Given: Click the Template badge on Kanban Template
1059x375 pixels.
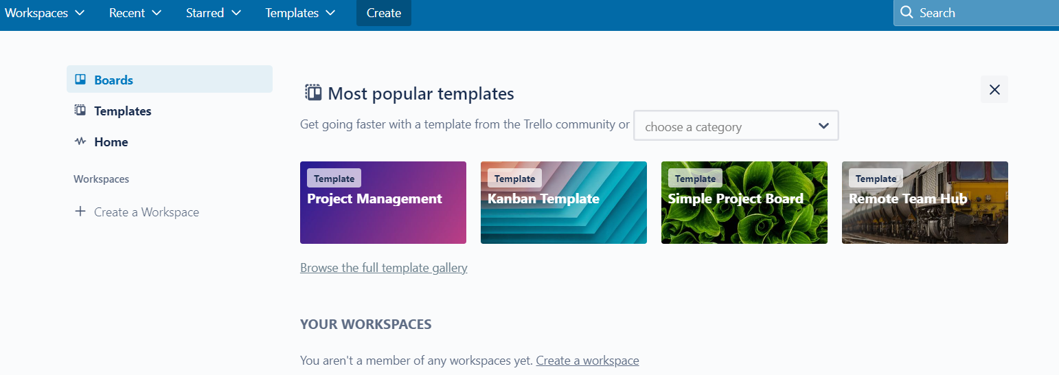Looking at the screenshot, I should click(514, 178).
